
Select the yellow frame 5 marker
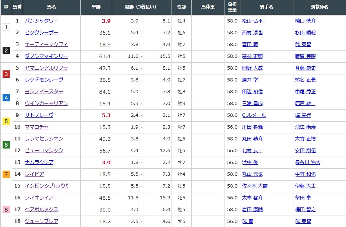[x=6, y=121]
